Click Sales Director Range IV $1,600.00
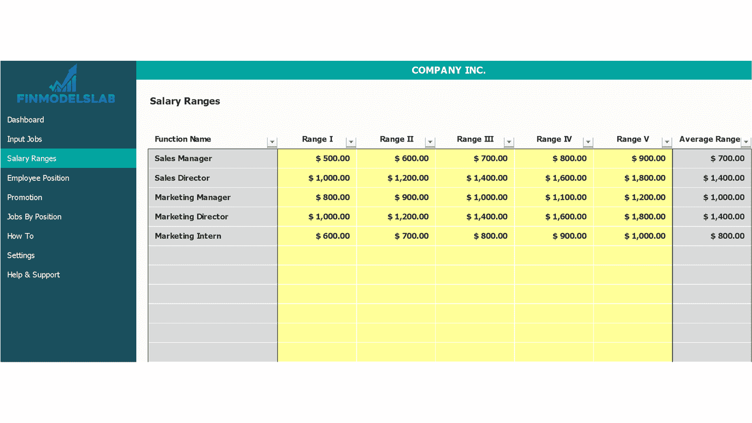This screenshot has width=752, height=423. pos(554,178)
